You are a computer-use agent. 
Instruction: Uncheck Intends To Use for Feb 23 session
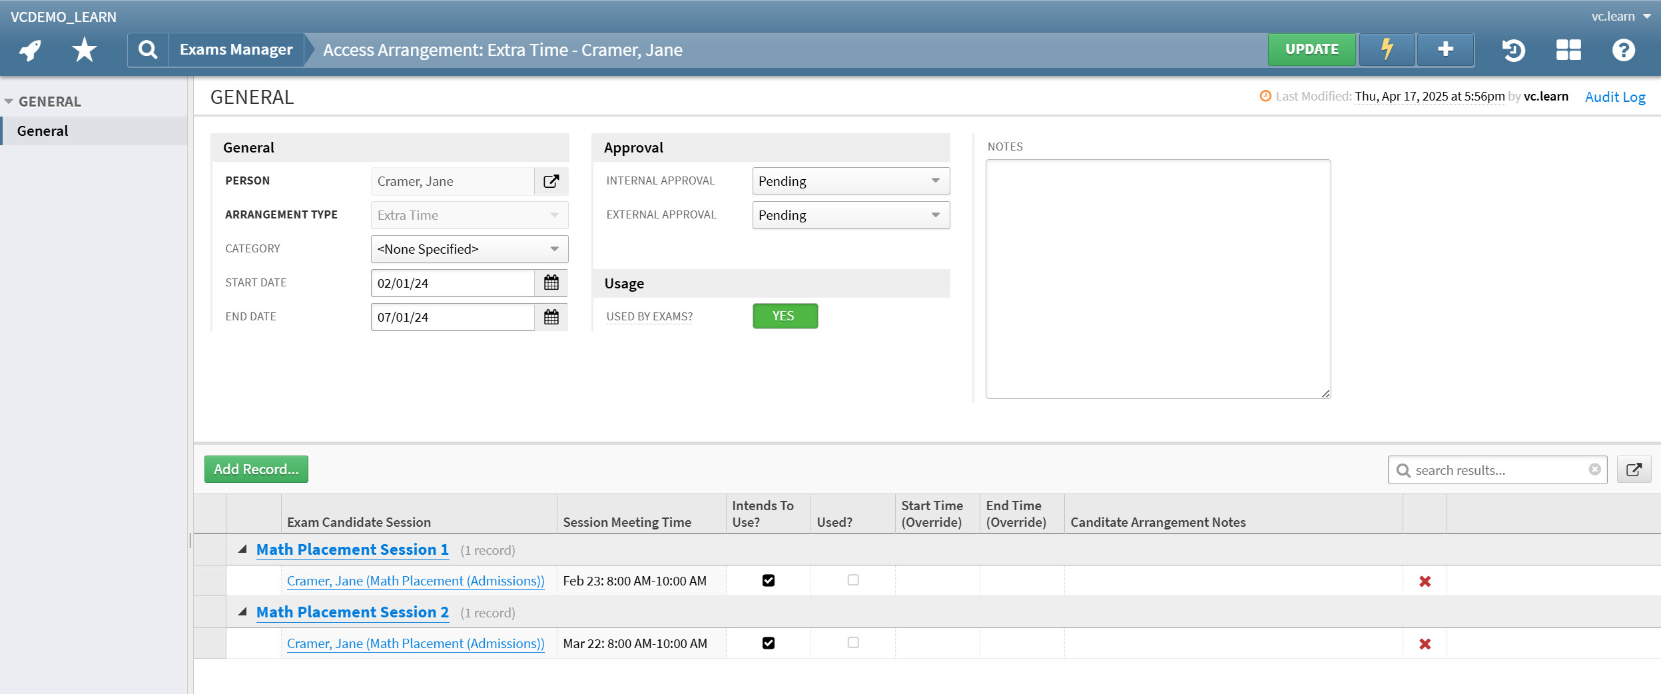point(769,581)
